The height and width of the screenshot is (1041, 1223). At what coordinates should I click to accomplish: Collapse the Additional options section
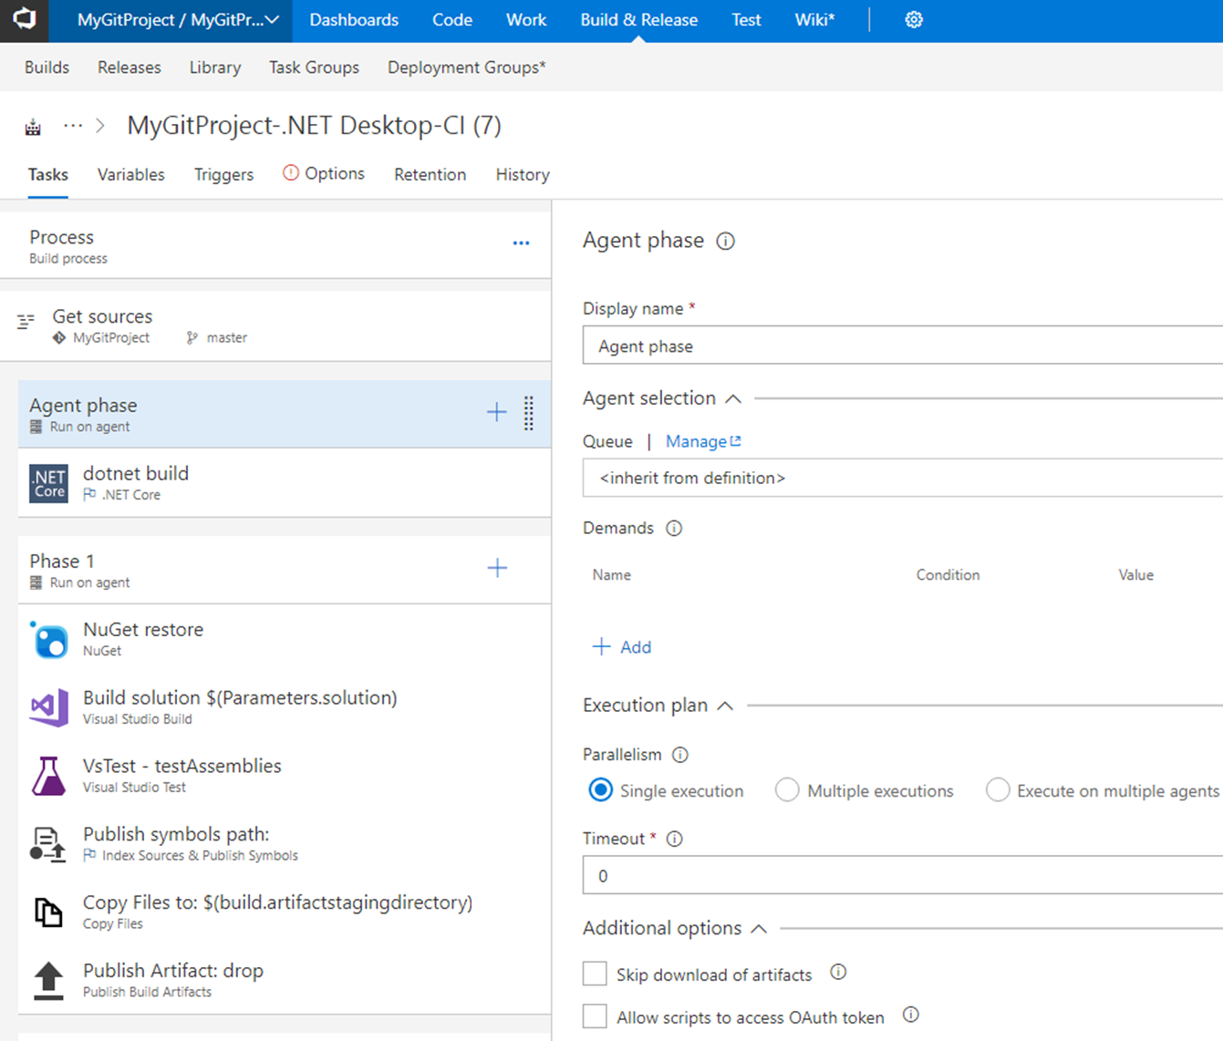click(x=759, y=929)
